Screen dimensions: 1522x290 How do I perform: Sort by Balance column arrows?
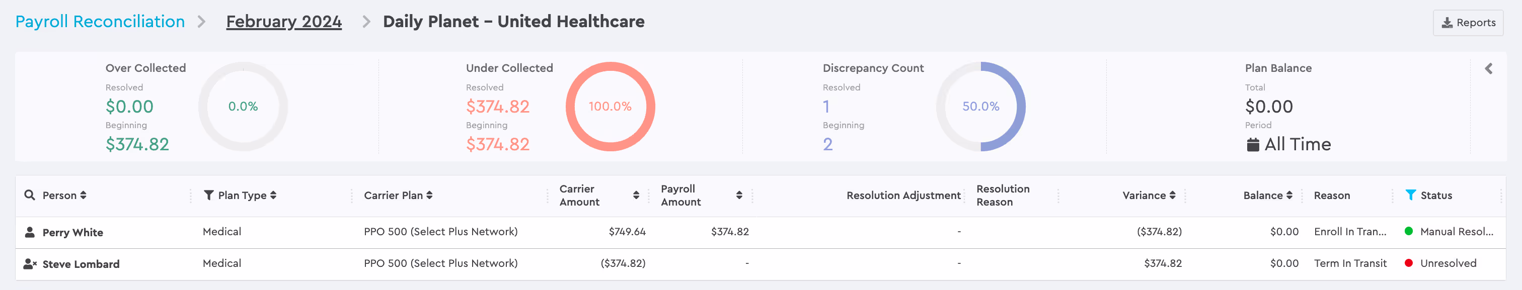coord(1289,195)
